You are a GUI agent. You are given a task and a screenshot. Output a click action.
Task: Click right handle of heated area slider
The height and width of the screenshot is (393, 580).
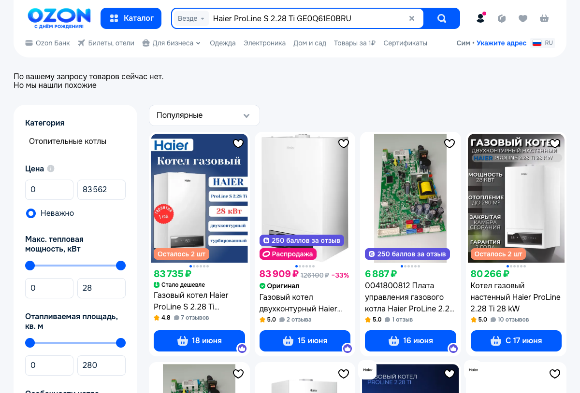tap(121, 343)
